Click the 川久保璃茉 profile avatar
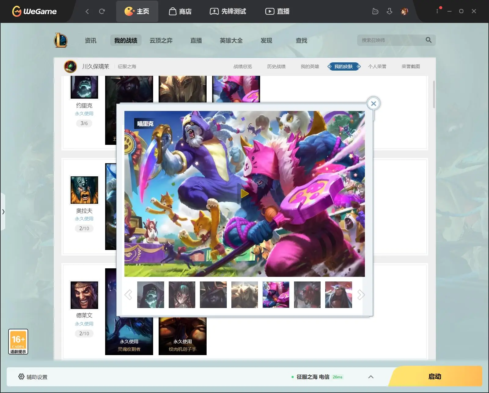 pos(70,66)
